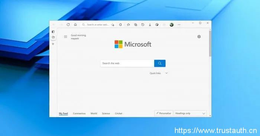Add this page to favorites star icon
The height and width of the screenshot is (136, 260).
(x=113, y=25)
